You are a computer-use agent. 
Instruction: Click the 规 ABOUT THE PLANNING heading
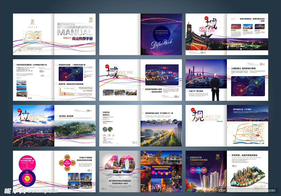point(206,116)
